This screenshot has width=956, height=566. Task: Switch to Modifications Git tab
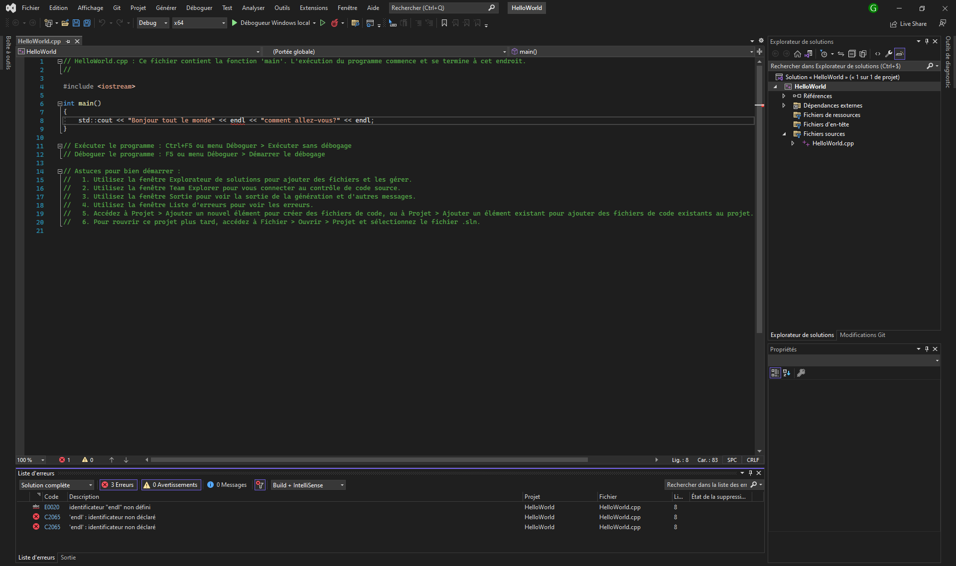[862, 335]
